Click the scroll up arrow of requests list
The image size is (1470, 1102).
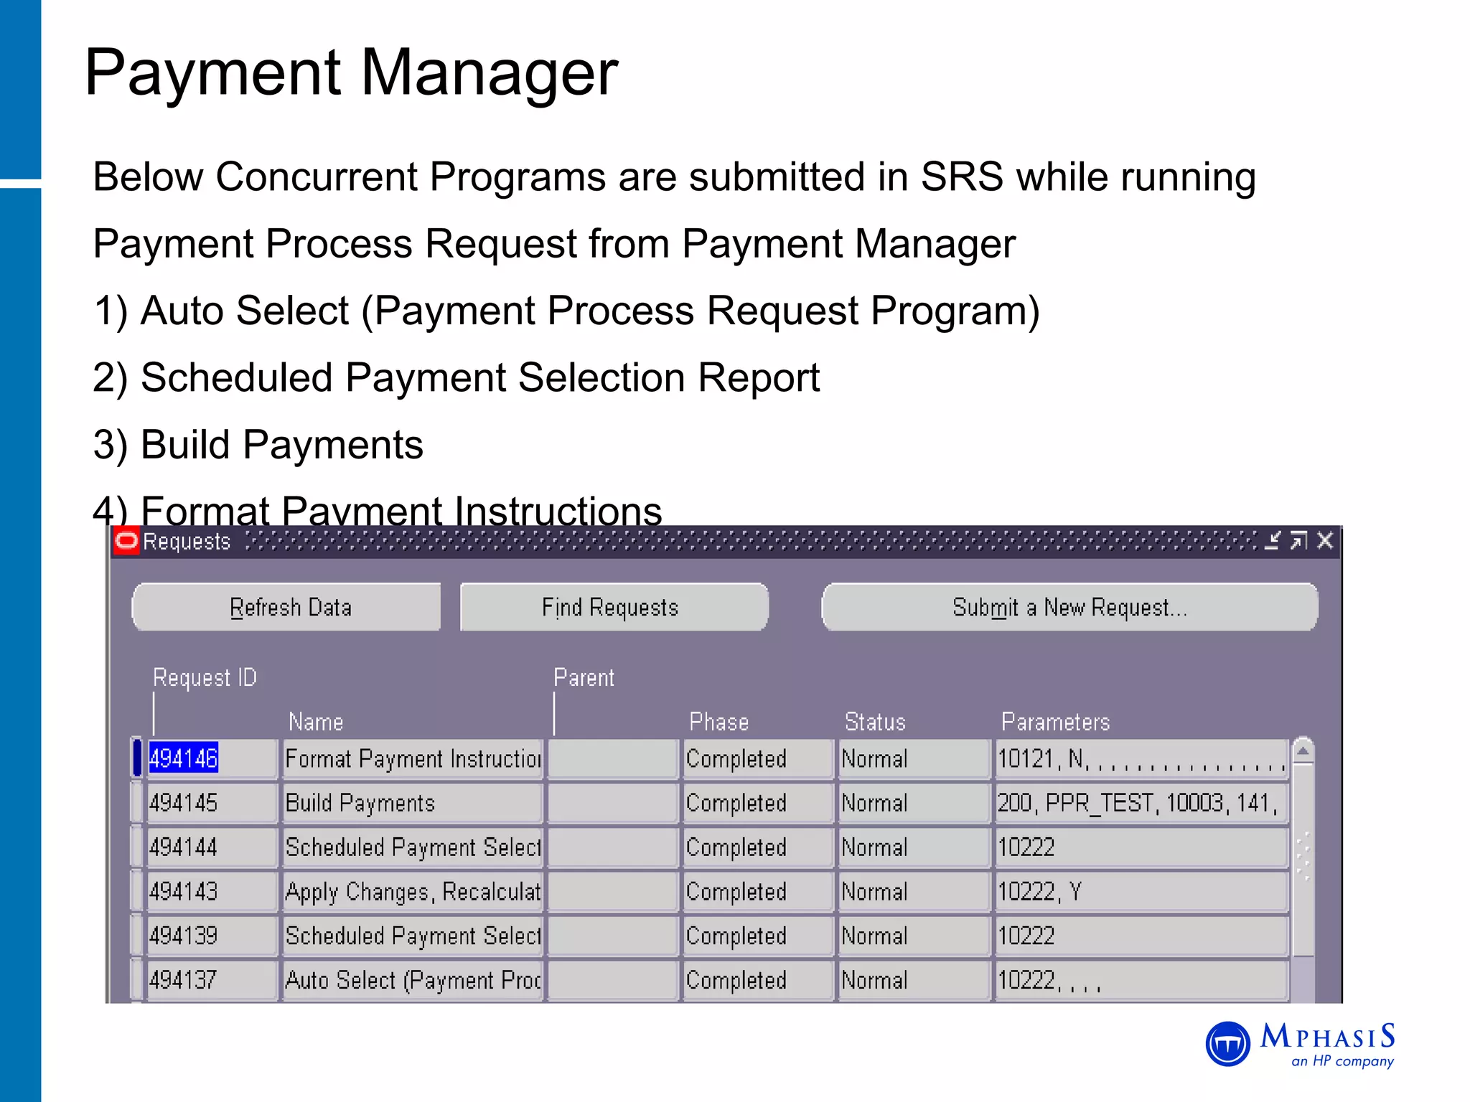click(x=1303, y=751)
